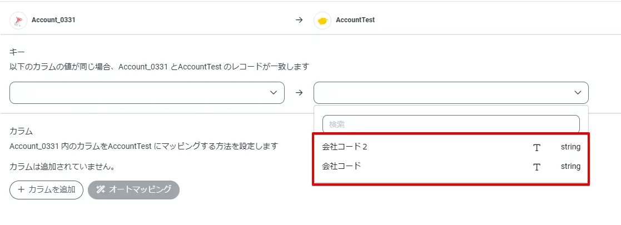This screenshot has height=225, width=621.
Task: Click inside the AccountTest key column field
Action: pyautogui.click(x=439, y=93)
